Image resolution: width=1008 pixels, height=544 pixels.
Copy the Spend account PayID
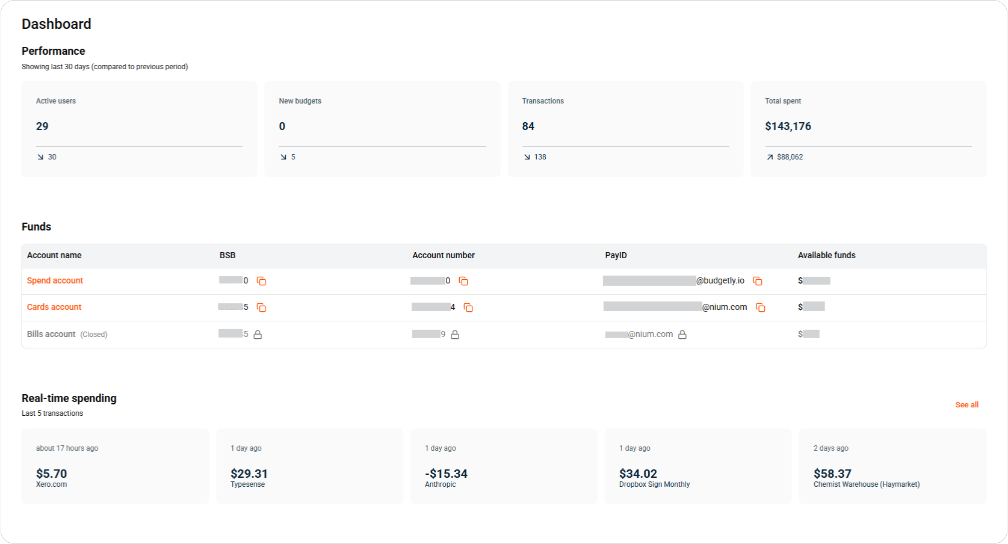757,280
